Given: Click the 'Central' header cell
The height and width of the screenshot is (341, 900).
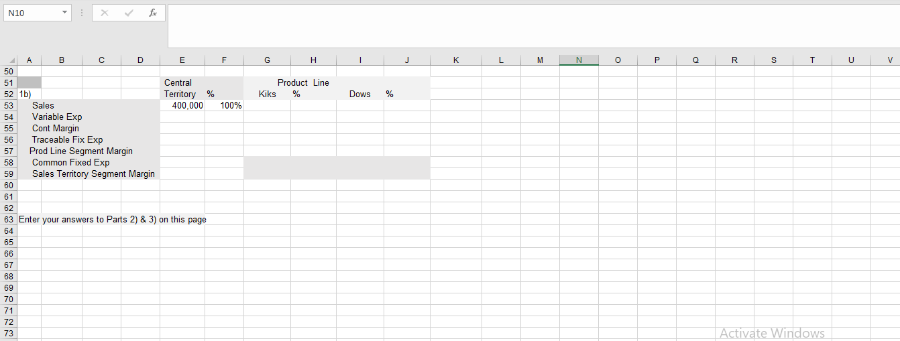Looking at the screenshot, I should (182, 83).
